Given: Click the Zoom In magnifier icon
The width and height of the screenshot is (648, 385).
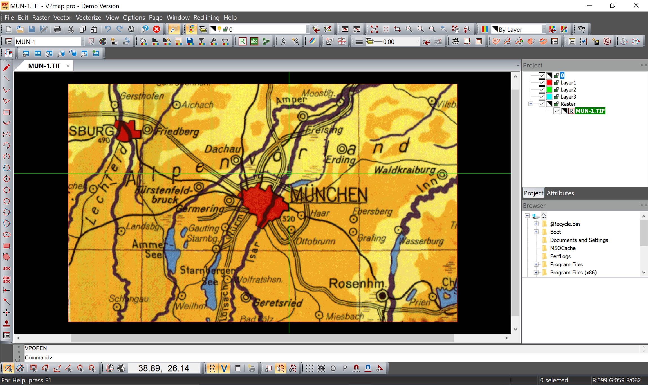Looking at the screenshot, I should 421,29.
